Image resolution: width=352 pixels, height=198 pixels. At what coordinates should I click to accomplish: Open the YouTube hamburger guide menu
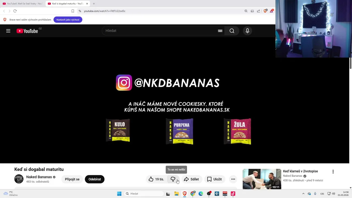point(8,31)
